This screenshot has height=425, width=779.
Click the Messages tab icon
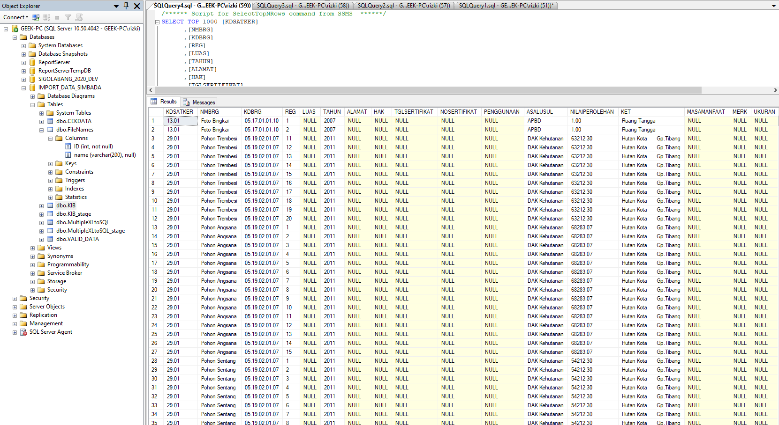click(x=186, y=102)
